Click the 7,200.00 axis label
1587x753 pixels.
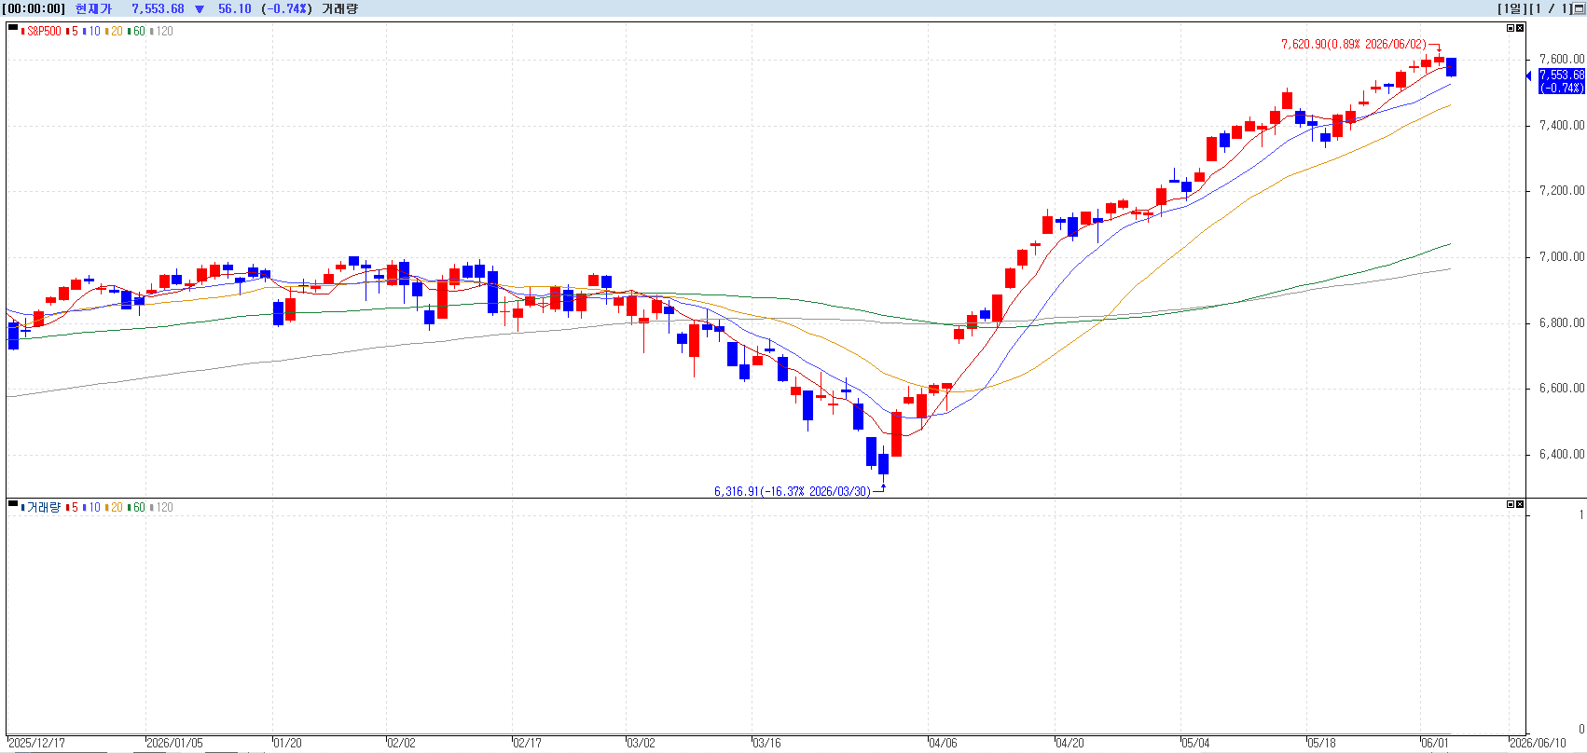click(x=1562, y=190)
